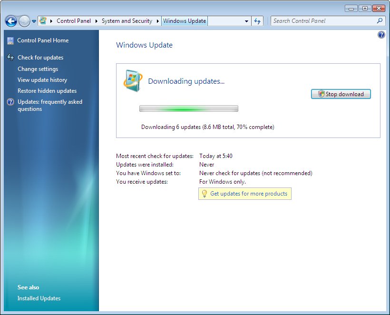Expand the arrow after Control Panel breadcrumb
Image resolution: width=390 pixels, height=315 pixels.
click(x=96, y=21)
